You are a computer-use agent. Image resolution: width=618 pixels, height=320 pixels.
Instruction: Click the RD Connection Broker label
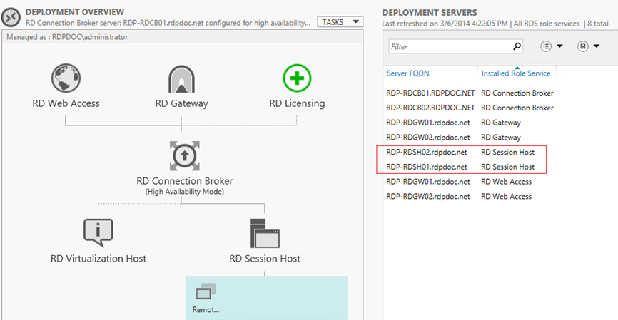[x=184, y=181]
